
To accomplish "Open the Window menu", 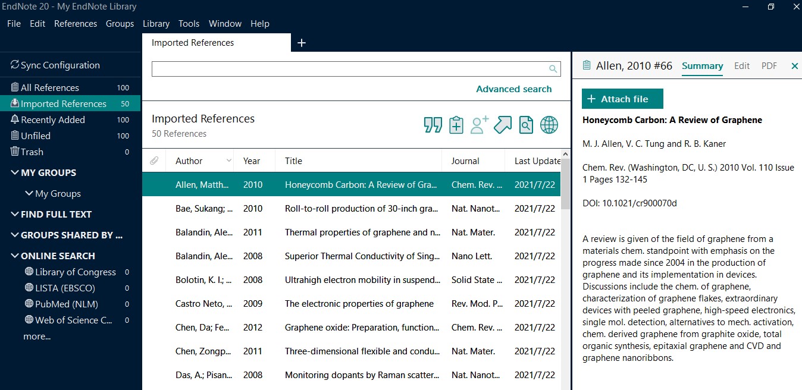I will [225, 24].
